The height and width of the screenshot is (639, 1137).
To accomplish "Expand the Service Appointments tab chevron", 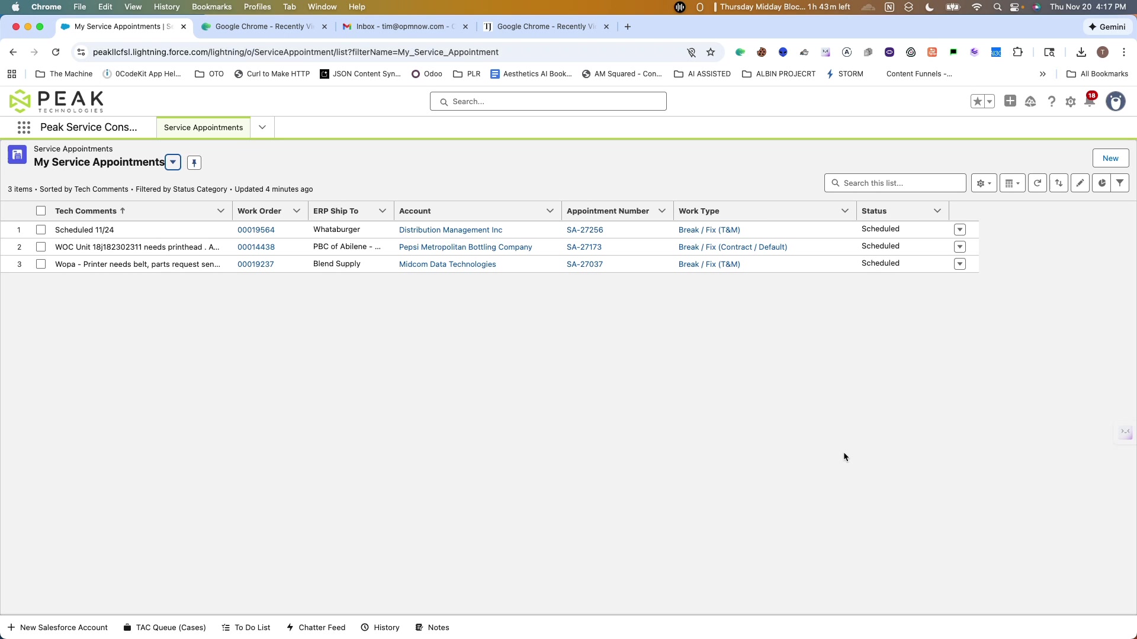I will click(x=262, y=127).
